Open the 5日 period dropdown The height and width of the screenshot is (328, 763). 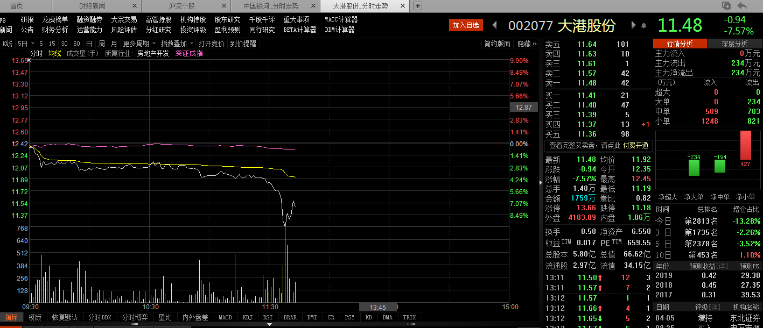tap(25, 44)
